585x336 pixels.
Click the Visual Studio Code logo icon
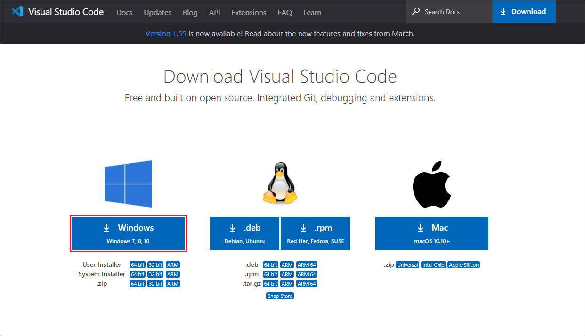tap(17, 12)
